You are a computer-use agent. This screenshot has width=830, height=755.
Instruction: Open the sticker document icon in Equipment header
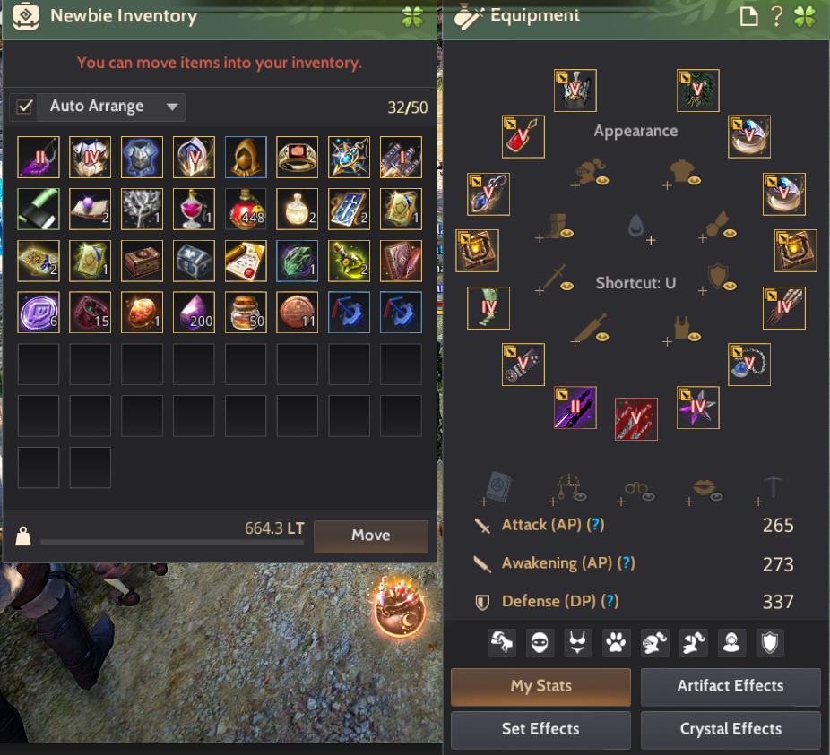pos(748,16)
